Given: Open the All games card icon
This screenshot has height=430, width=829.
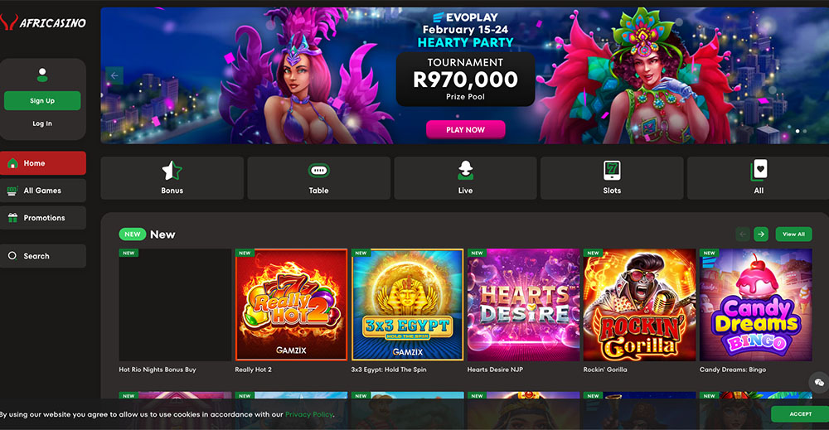Looking at the screenshot, I should point(759,170).
